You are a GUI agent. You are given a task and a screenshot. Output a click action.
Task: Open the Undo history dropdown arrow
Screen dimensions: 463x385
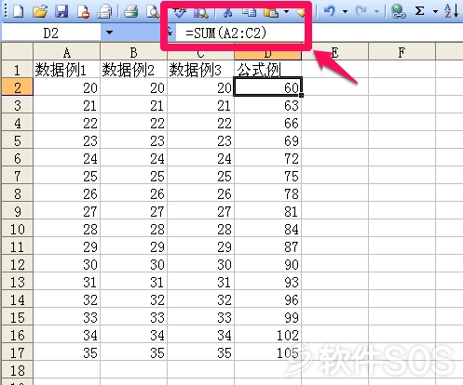[345, 12]
